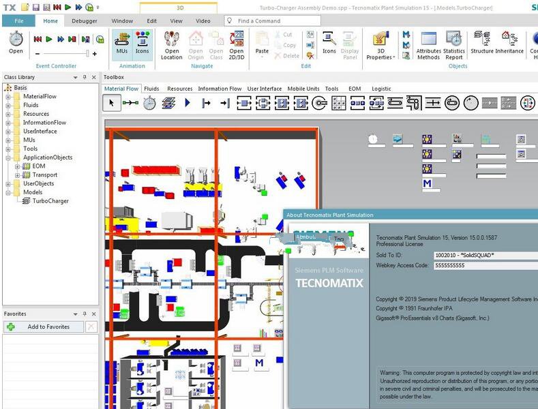
Task: Show the Inheritance view
Action: click(509, 42)
